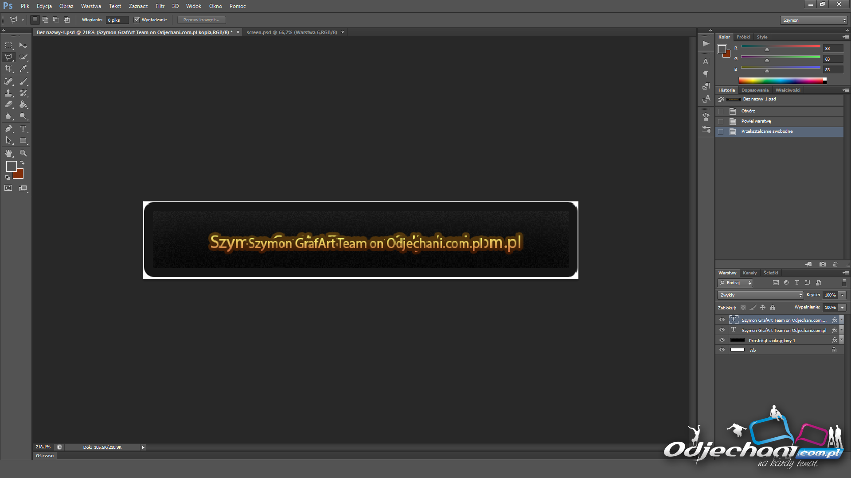Select the Dodge tool

pyautogui.click(x=23, y=116)
